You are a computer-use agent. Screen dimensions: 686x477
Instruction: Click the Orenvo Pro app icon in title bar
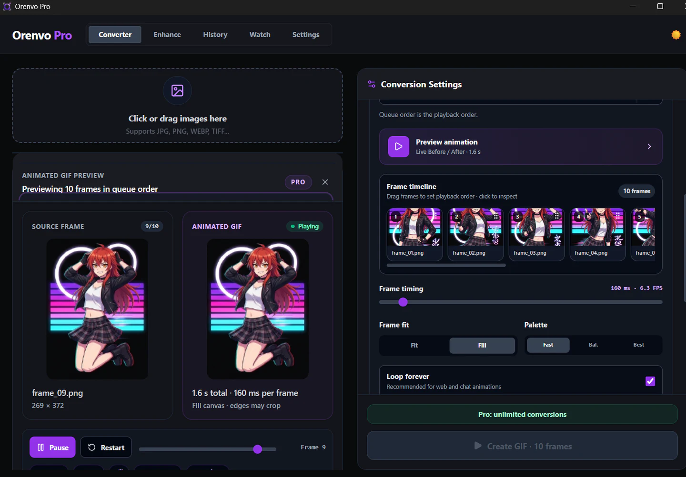click(7, 6)
